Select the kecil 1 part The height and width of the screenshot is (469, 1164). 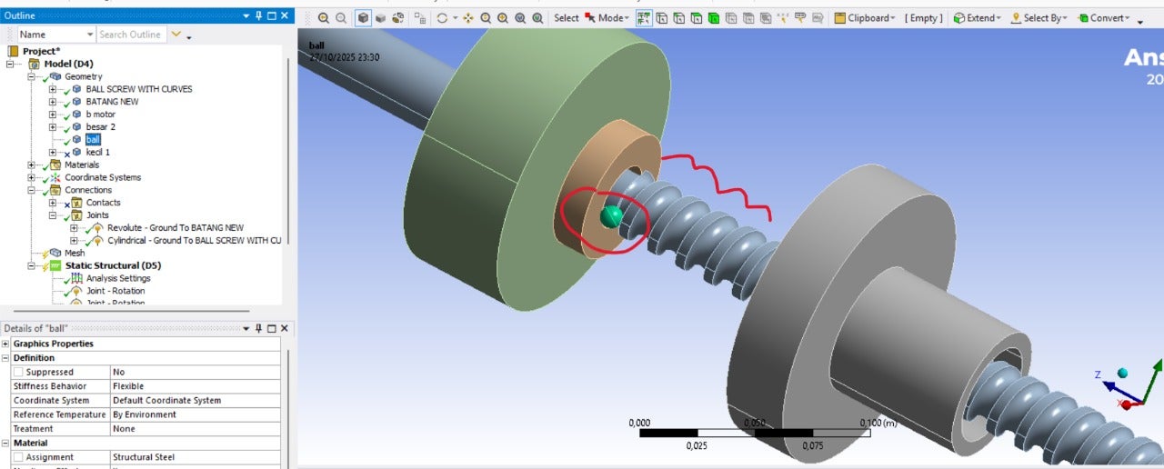coord(97,152)
